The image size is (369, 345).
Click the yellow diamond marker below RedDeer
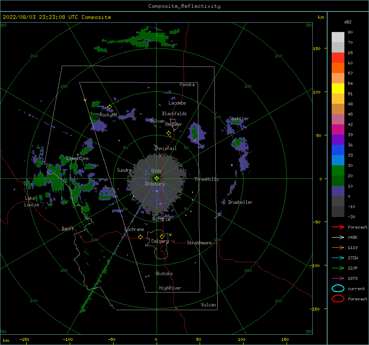[x=169, y=133]
